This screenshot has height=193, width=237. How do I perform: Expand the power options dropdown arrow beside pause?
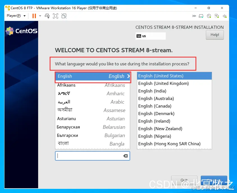[40, 16]
